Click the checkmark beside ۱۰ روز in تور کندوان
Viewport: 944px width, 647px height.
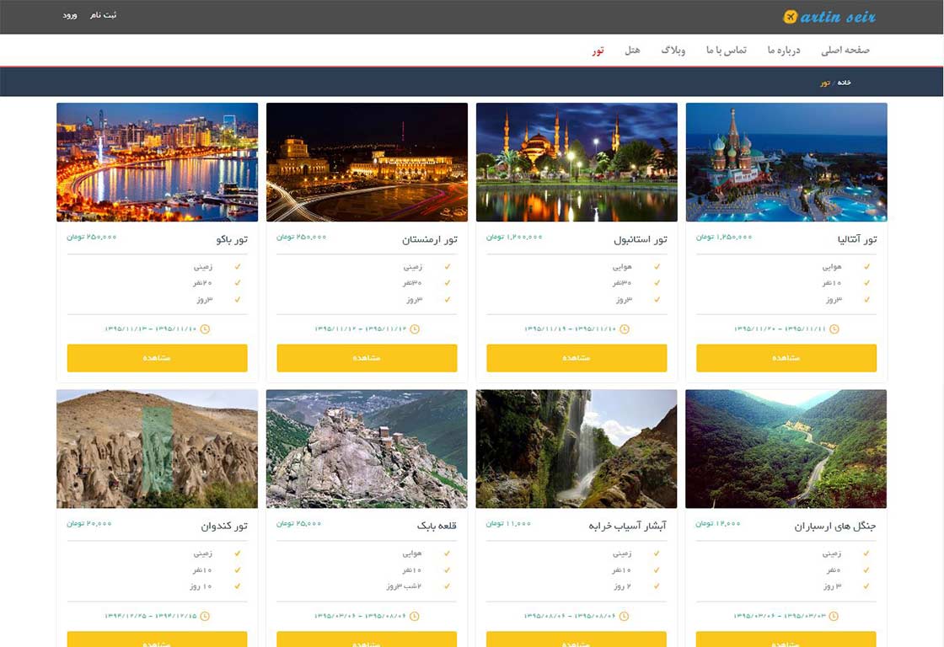click(x=238, y=586)
